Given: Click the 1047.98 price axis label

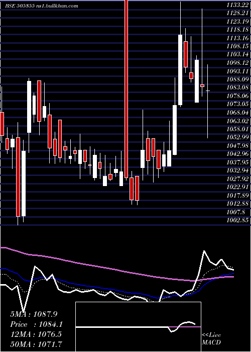Looking at the screenshot, I should (x=237, y=146).
